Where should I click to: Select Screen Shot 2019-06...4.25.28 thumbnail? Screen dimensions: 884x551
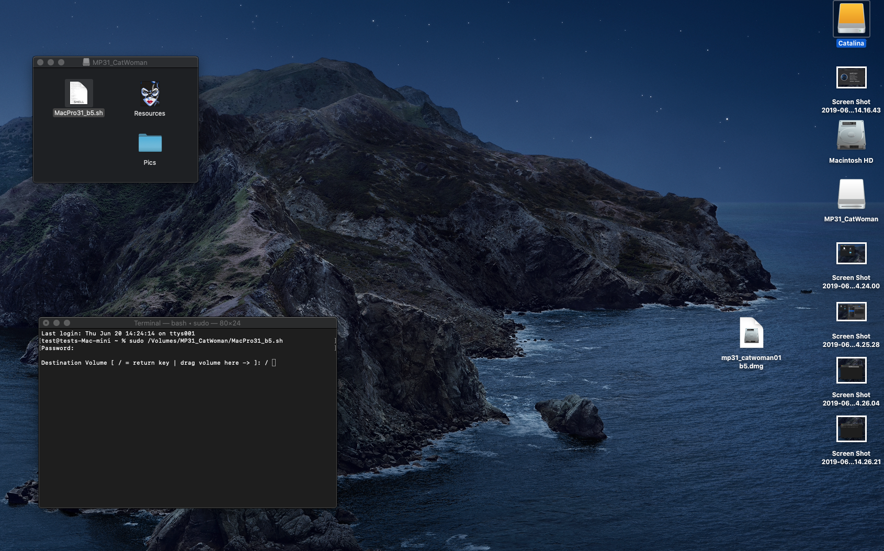(x=851, y=312)
